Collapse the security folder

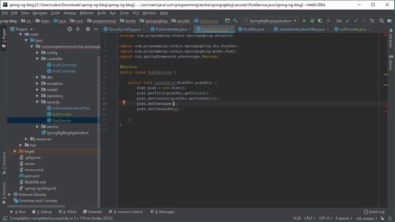coord(37,102)
